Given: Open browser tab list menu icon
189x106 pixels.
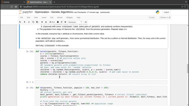Looking at the screenshot, I should coord(186,2).
